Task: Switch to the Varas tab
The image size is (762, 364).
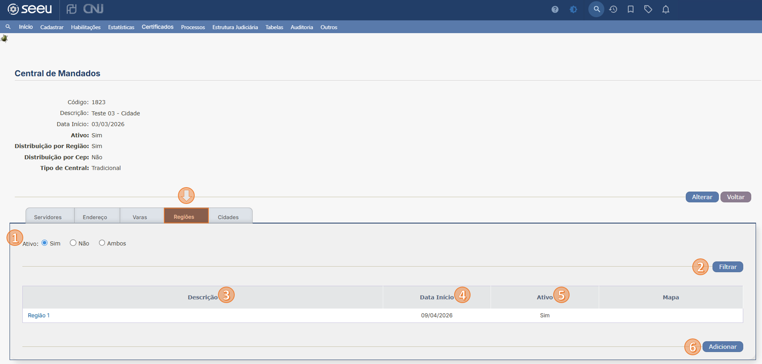Action: click(142, 216)
